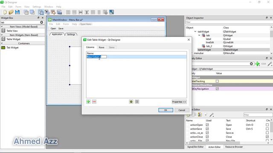
Task: Click the Break Layout toolbar icon
Action: (105, 12)
